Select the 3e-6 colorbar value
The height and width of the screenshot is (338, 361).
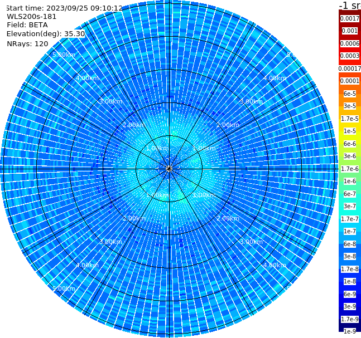350,156
